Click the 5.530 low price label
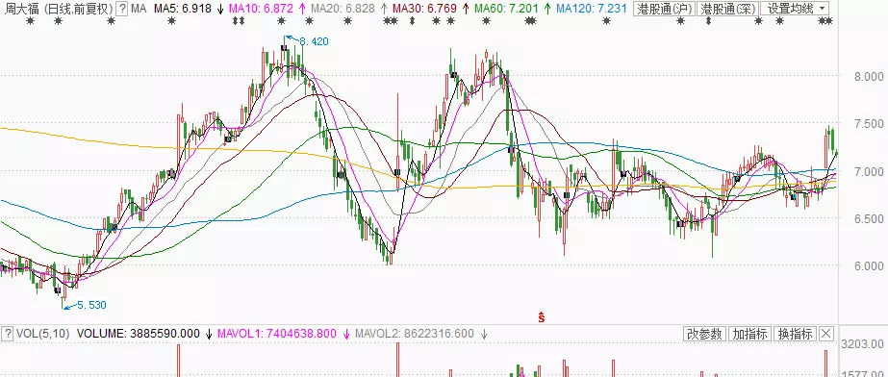Viewport: 888px width, 377px height. [x=91, y=305]
